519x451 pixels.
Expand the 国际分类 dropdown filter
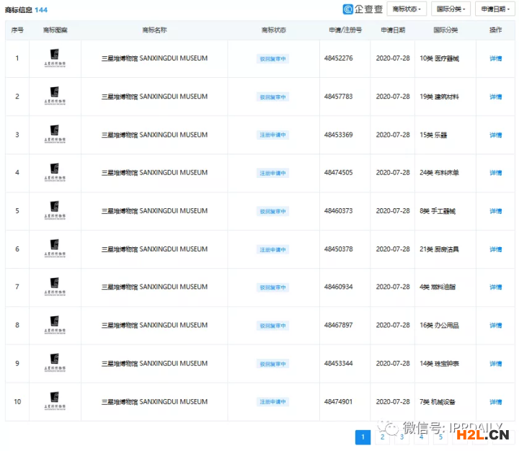pyautogui.click(x=451, y=9)
